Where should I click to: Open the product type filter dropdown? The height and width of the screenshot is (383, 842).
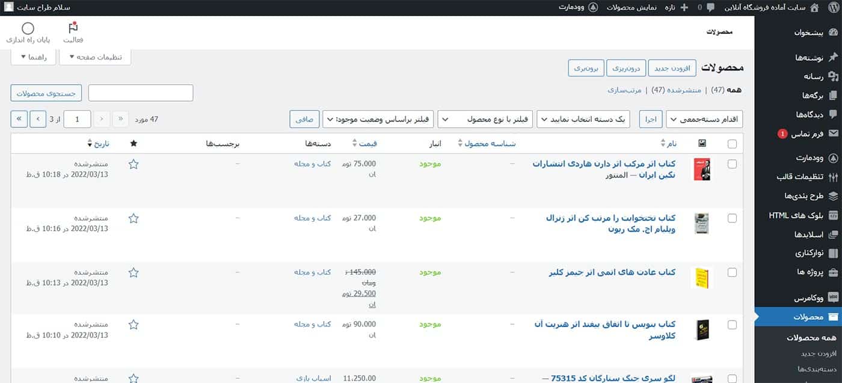point(484,119)
